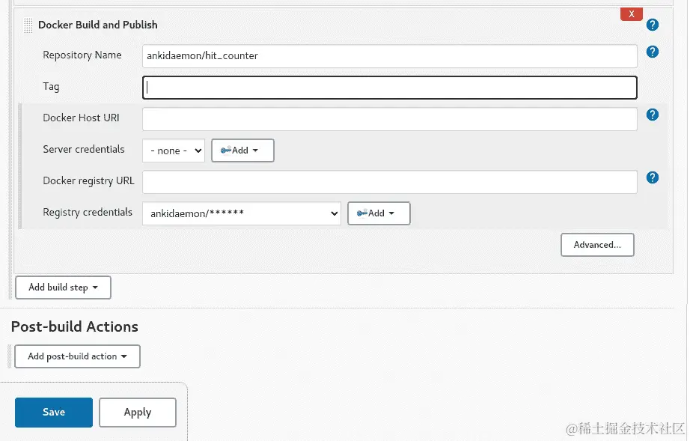Open the Registry credentials dropdown
Image resolution: width=690 pixels, height=441 pixels.
242,213
